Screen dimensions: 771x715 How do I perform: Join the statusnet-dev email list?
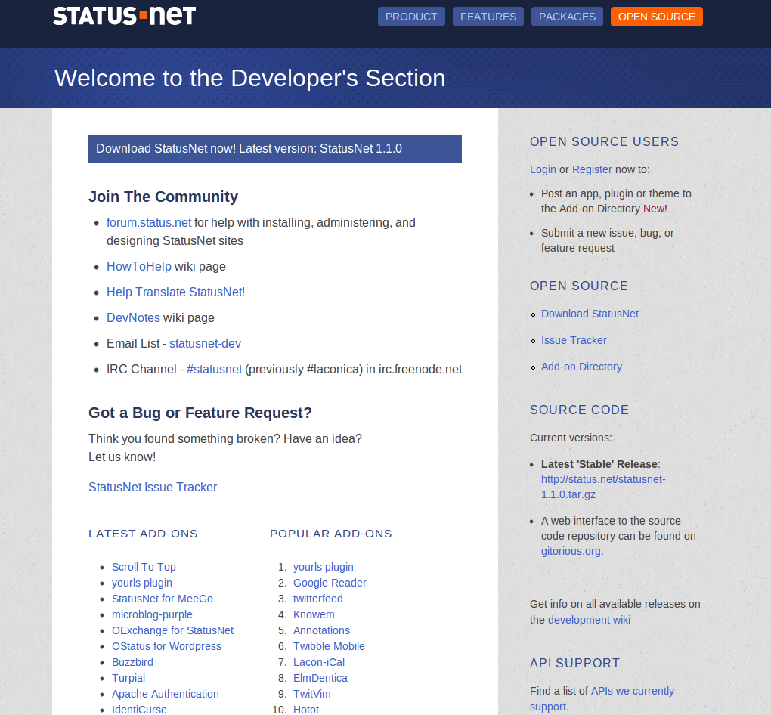[x=205, y=343]
